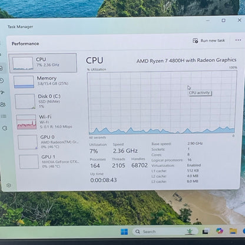The image size is (245, 245).
Task: Open the Services sidebar icon
Action: coord(5,128)
